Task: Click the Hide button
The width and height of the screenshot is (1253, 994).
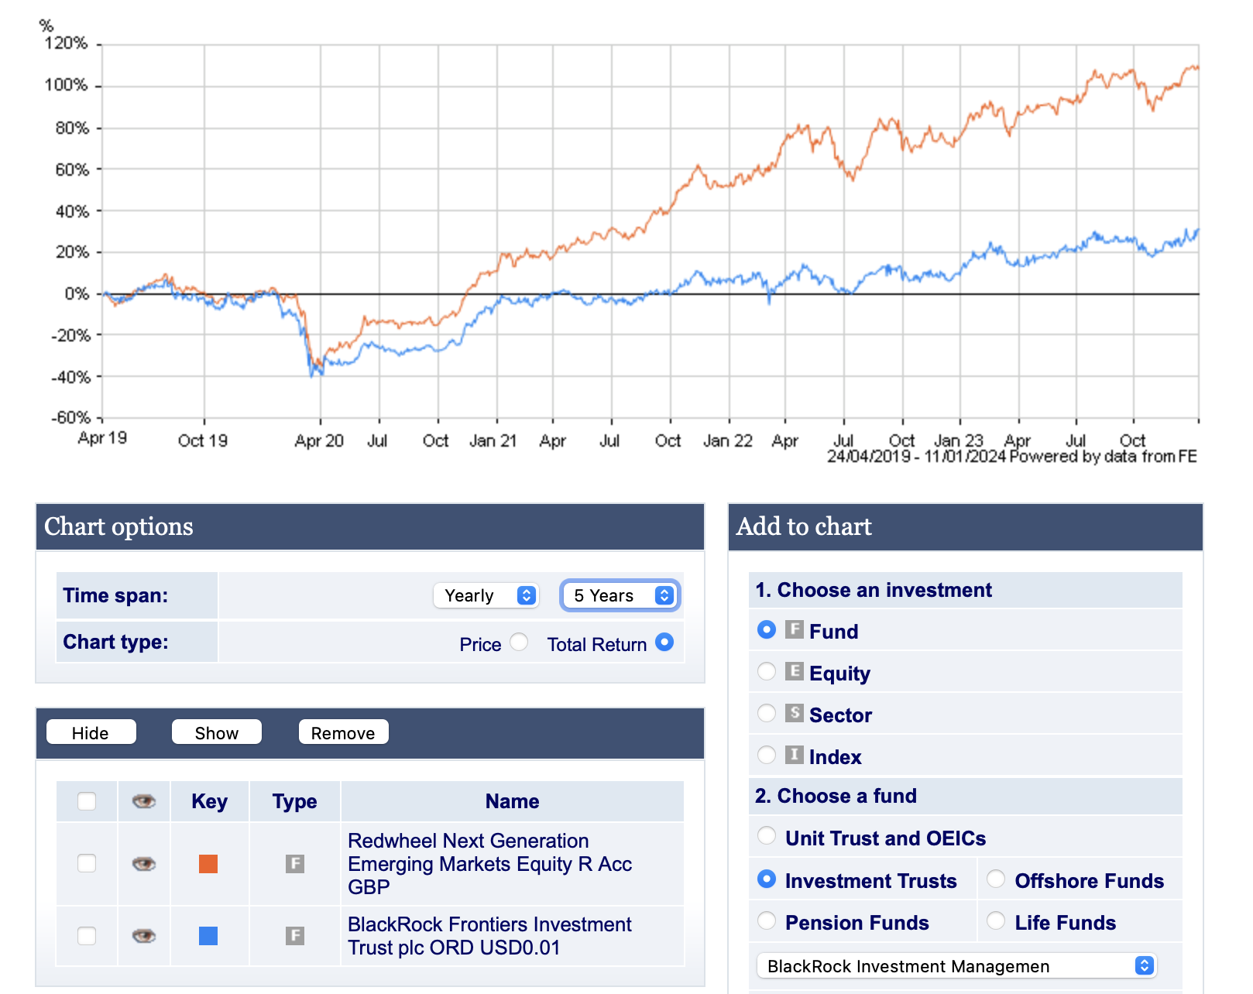Action: click(x=91, y=732)
